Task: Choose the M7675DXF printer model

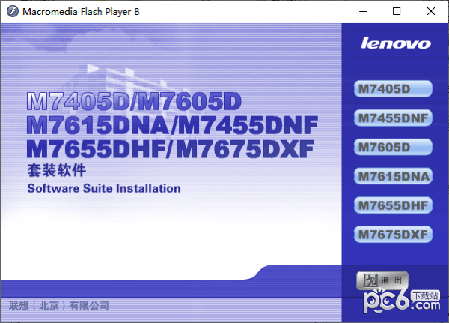Action: 393,235
